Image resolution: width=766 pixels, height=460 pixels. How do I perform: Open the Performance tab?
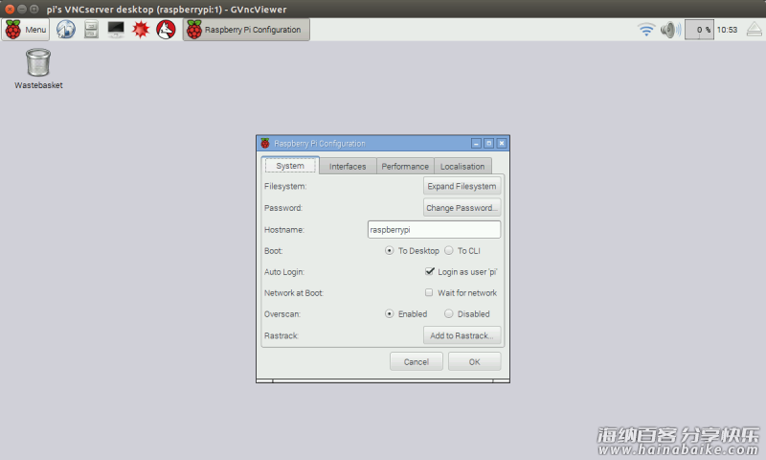click(405, 166)
